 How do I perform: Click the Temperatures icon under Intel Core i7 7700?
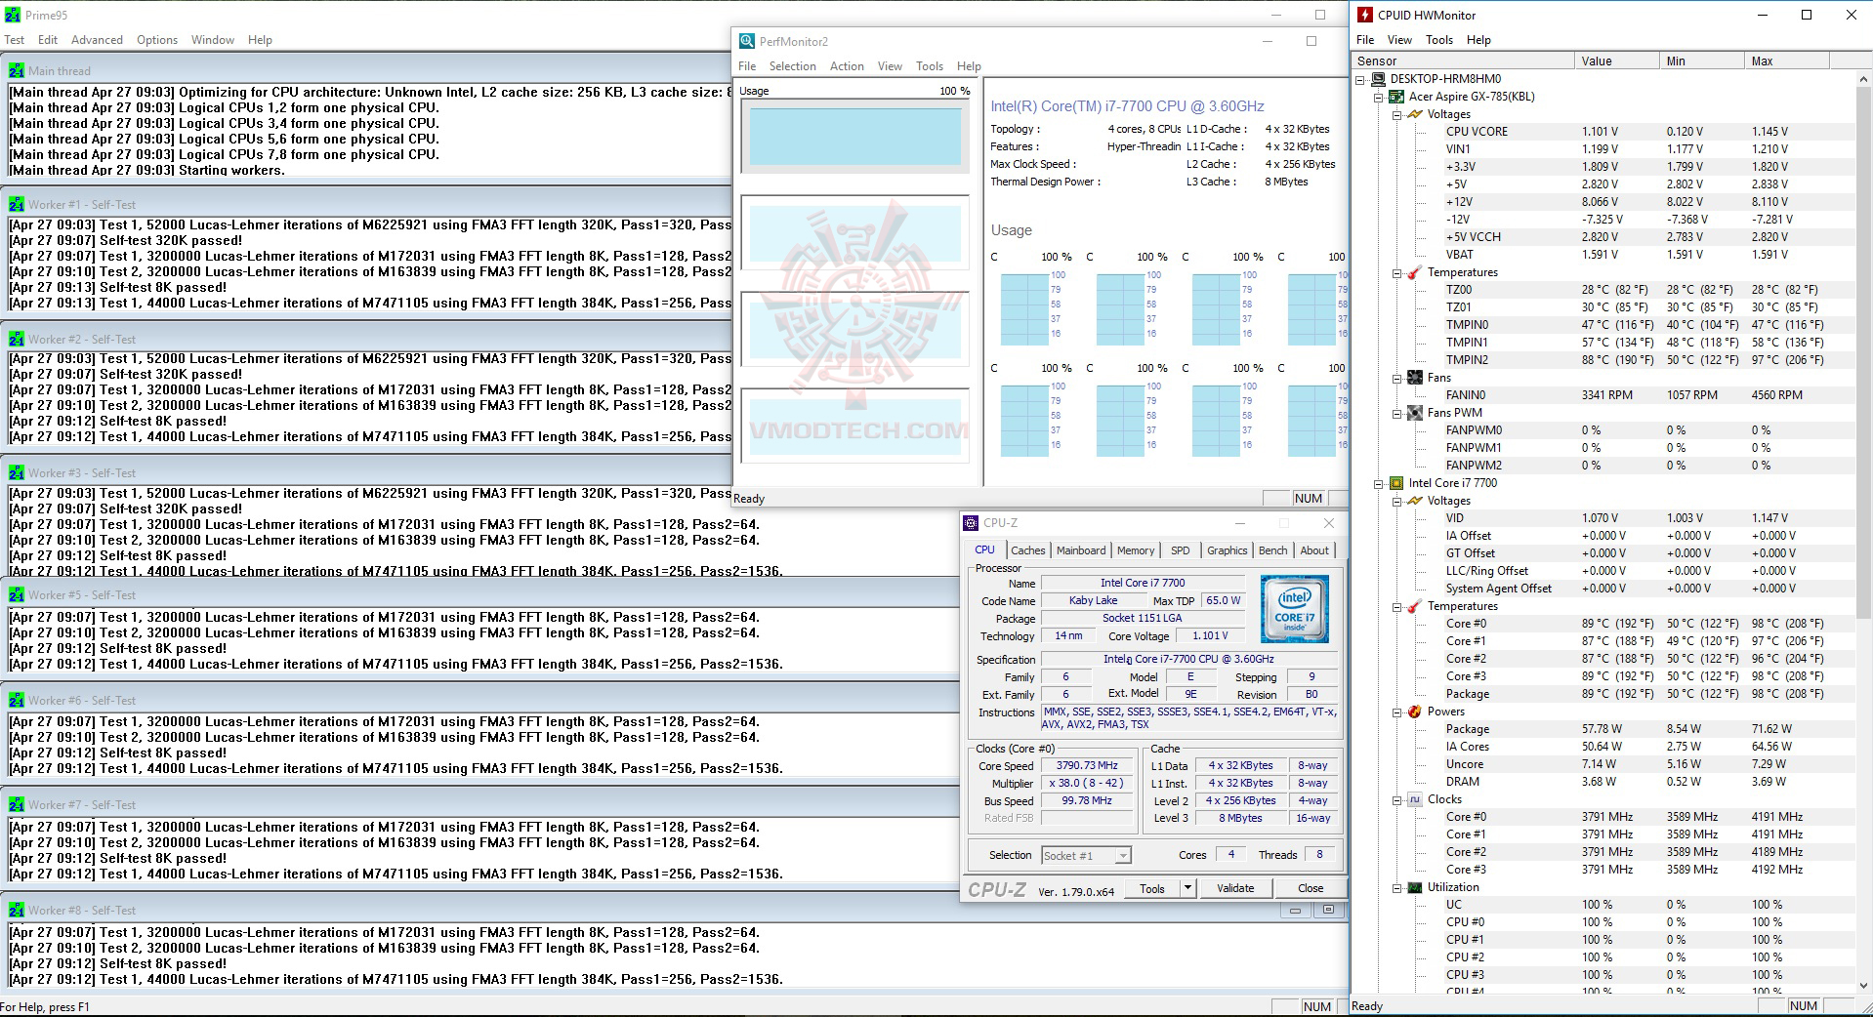tap(1415, 606)
